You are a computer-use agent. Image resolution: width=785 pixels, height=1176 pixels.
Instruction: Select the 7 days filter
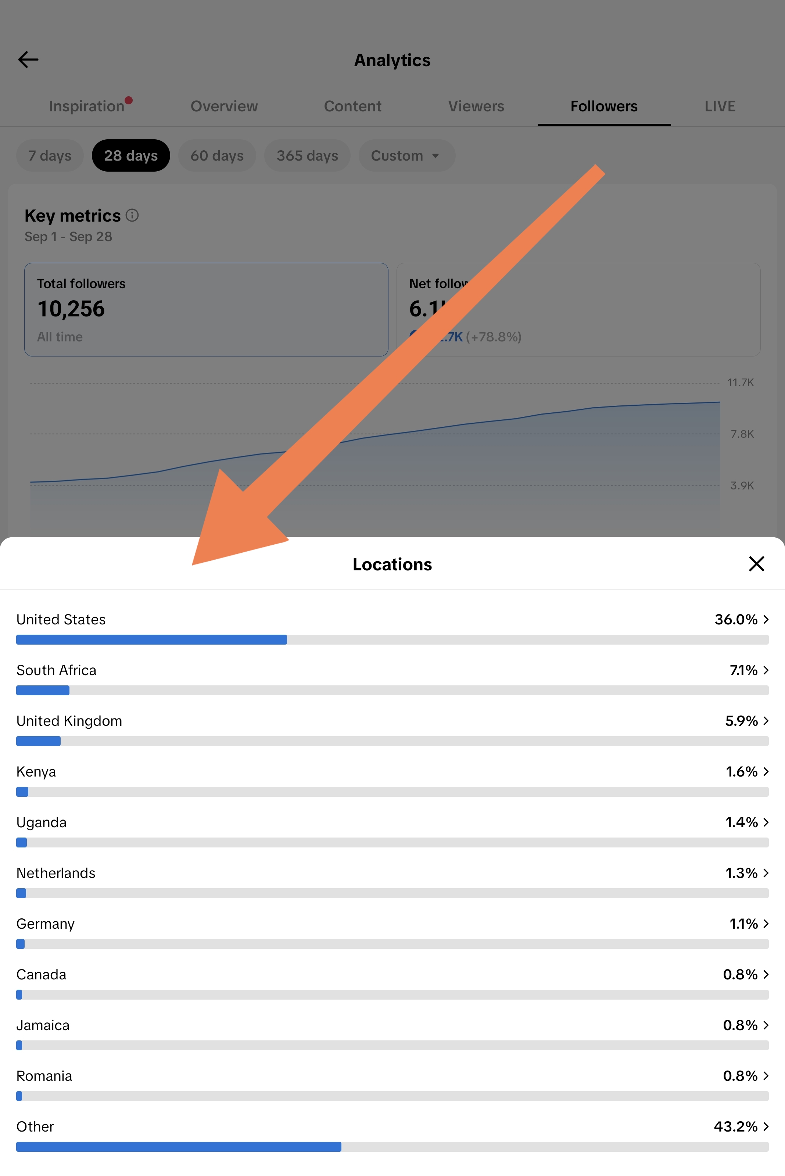click(50, 156)
